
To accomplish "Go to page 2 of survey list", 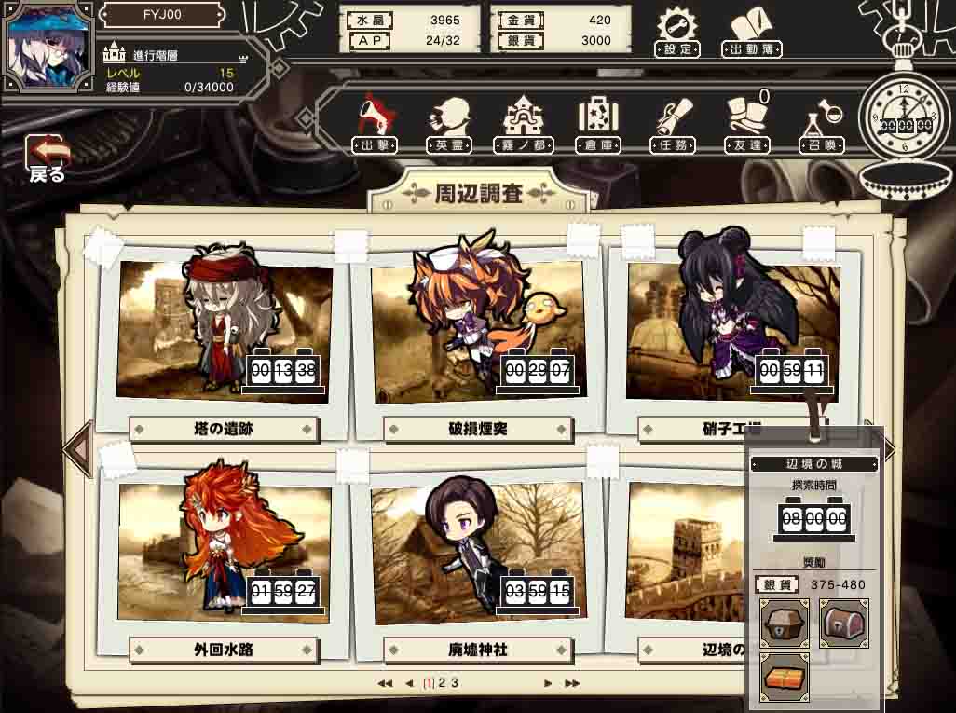I will [x=442, y=682].
